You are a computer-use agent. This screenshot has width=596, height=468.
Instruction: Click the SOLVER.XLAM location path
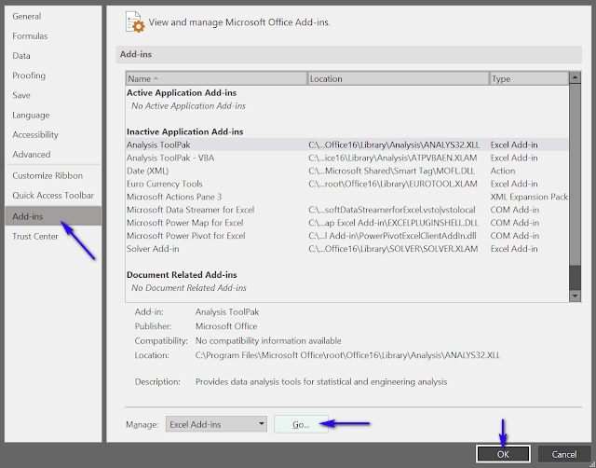393,249
